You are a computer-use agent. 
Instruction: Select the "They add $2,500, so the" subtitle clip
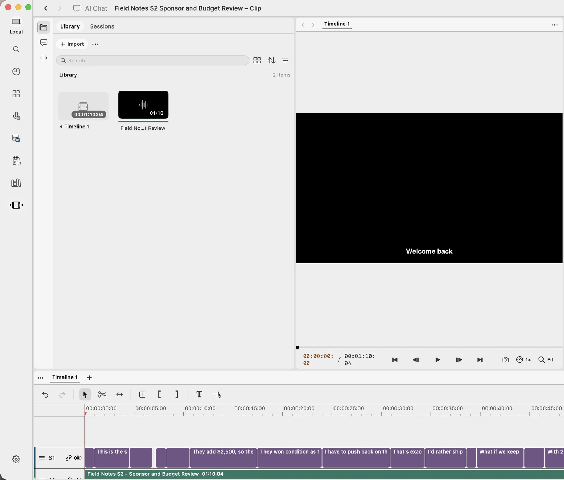(x=223, y=457)
